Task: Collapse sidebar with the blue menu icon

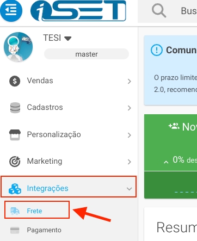Action: [11, 10]
